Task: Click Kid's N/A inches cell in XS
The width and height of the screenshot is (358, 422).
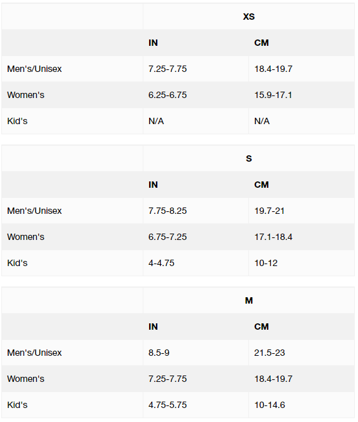Action: 156,121
